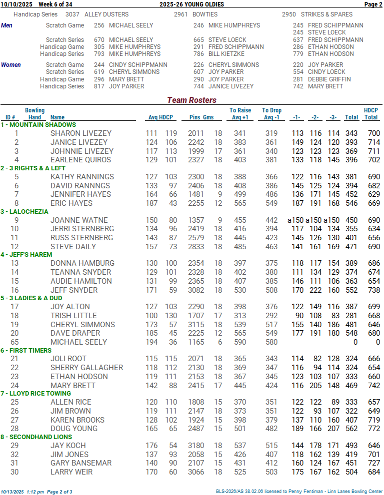384x495 pixels.
Task: Select SHARON LIVEZEY in the roster
Action: (80, 133)
